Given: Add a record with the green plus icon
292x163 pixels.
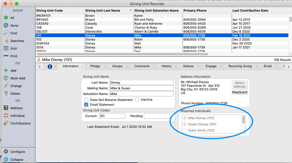Looking at the screenshot, I should click(x=6, y=71).
